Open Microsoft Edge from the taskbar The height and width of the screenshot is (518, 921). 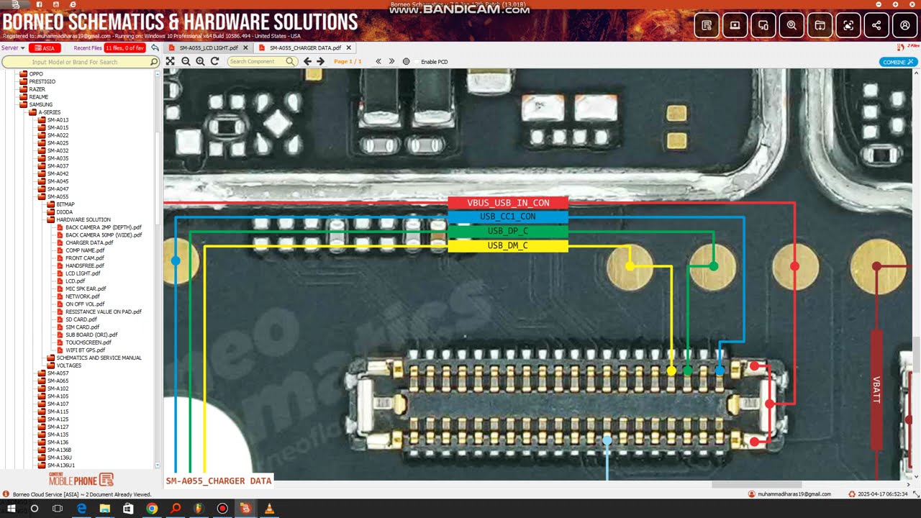81,509
